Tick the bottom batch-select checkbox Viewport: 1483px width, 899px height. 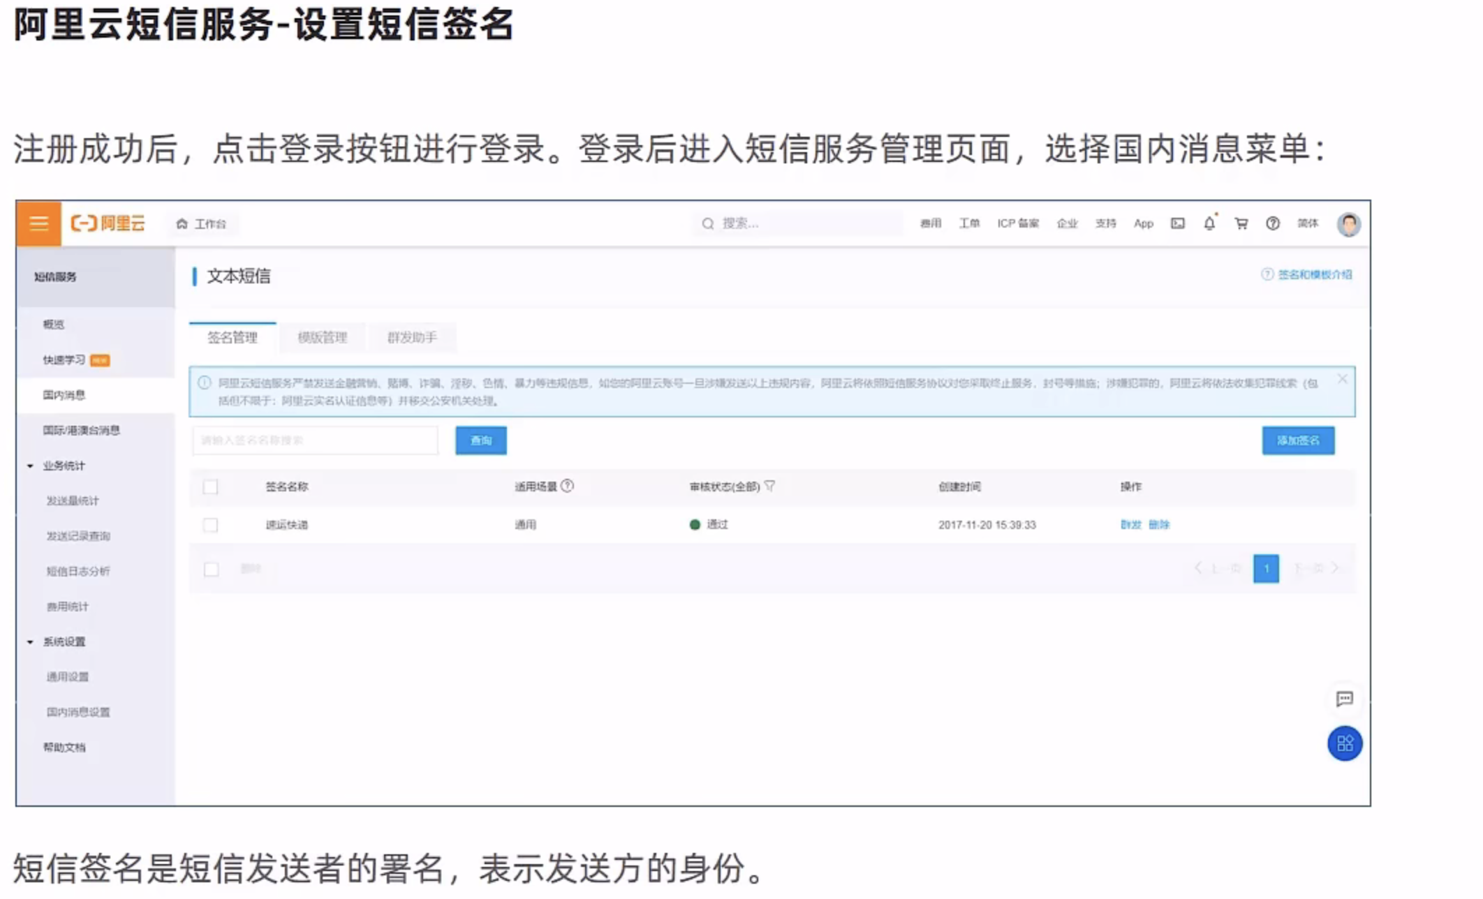coord(211,570)
